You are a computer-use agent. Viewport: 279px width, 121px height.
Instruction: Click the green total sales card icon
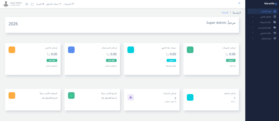tap(190, 50)
